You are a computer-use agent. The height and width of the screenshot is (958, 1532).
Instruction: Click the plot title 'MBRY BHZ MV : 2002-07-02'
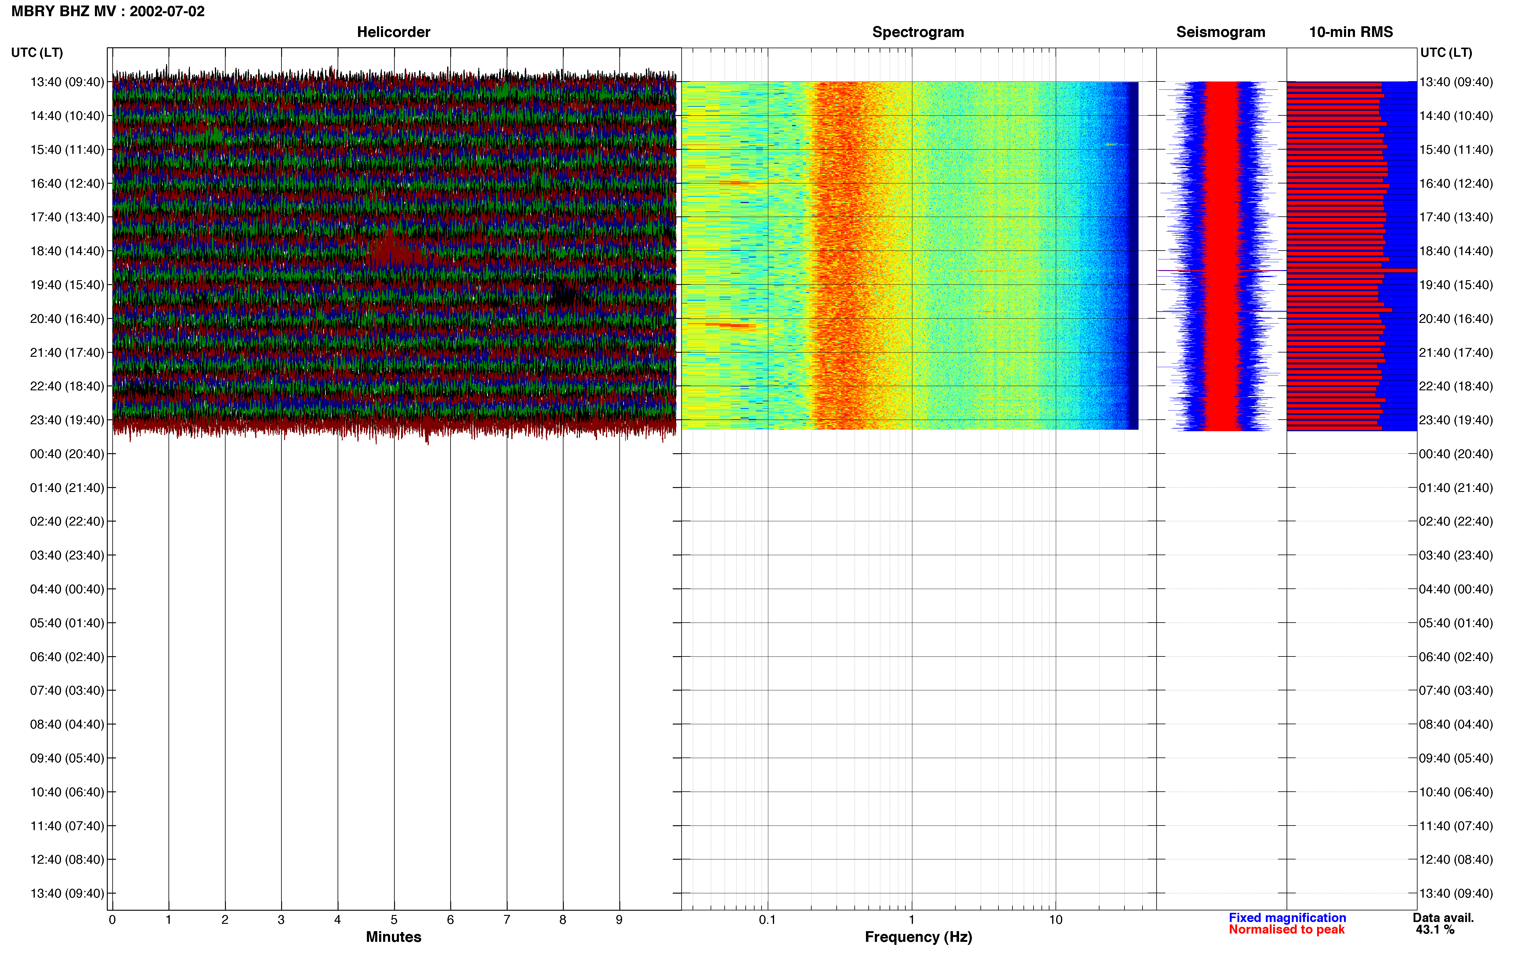(x=108, y=11)
